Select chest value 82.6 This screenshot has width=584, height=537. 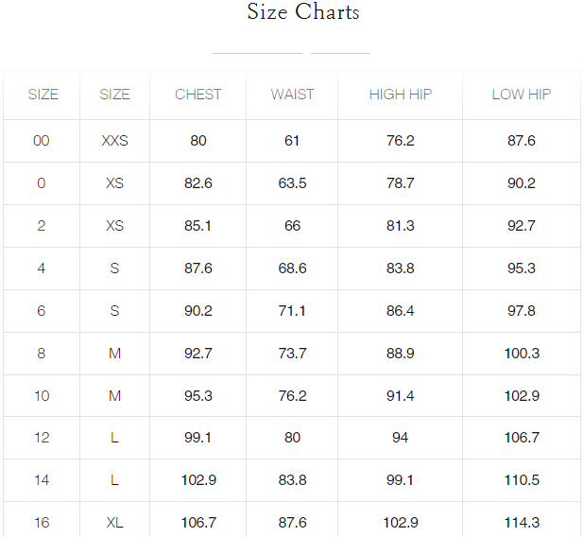coord(198,183)
